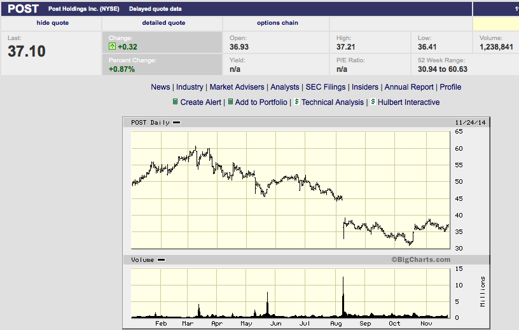Click the June volume spike bar
The width and height of the screenshot is (519, 330).
coord(267,304)
